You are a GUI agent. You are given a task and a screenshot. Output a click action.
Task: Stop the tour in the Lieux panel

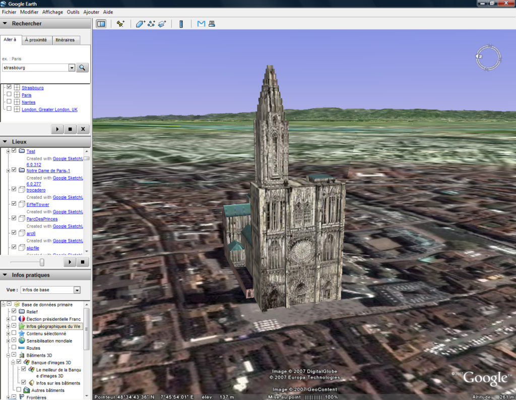point(83,262)
